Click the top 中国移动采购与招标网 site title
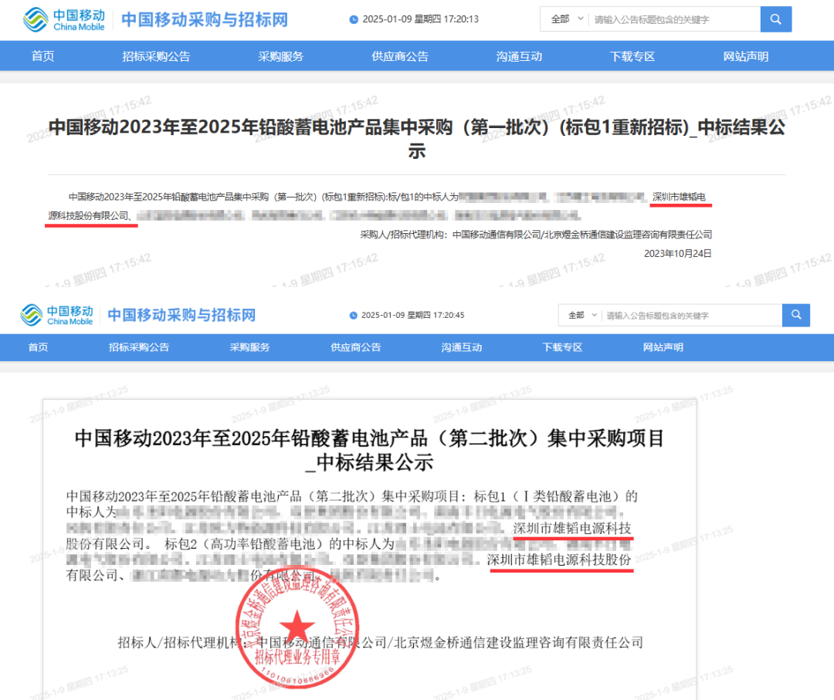The height and width of the screenshot is (700, 834). tap(204, 19)
